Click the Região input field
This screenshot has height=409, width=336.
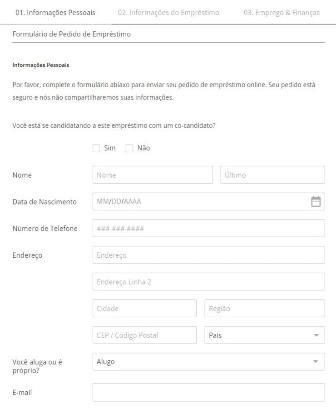coord(264,309)
